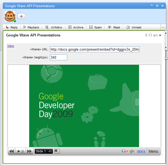
Task: Toggle the slide view mode icon
Action: coord(57,151)
